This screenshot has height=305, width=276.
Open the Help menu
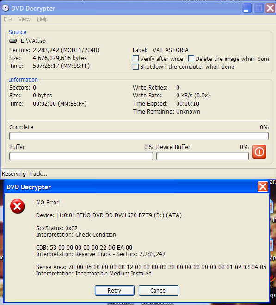point(43,19)
